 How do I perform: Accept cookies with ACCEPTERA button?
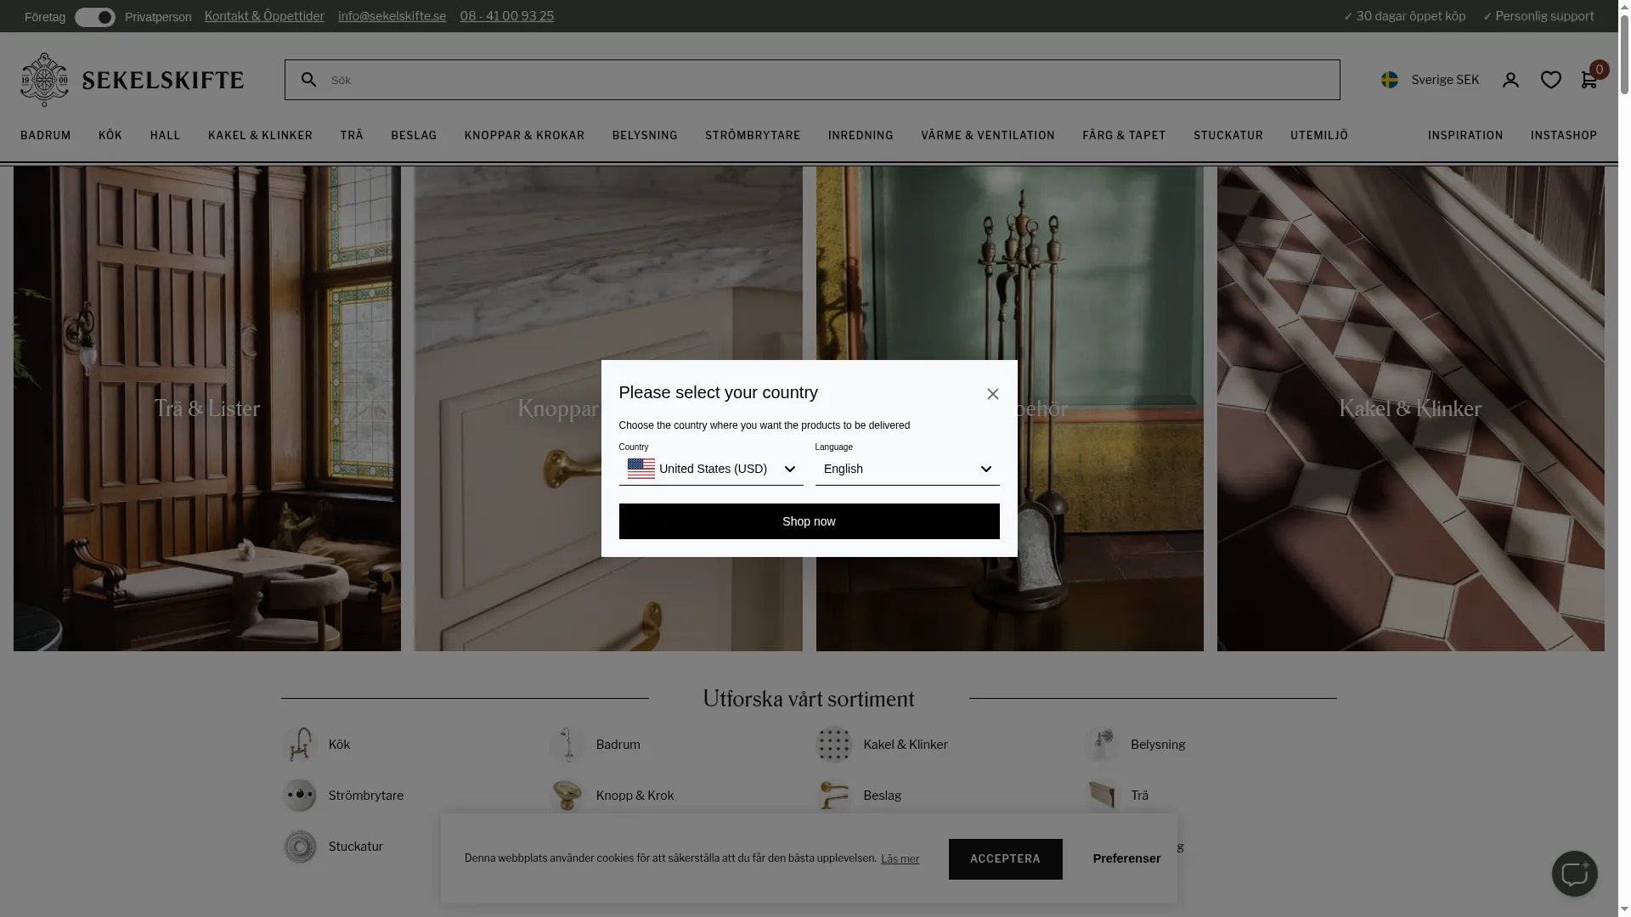[x=1005, y=858]
